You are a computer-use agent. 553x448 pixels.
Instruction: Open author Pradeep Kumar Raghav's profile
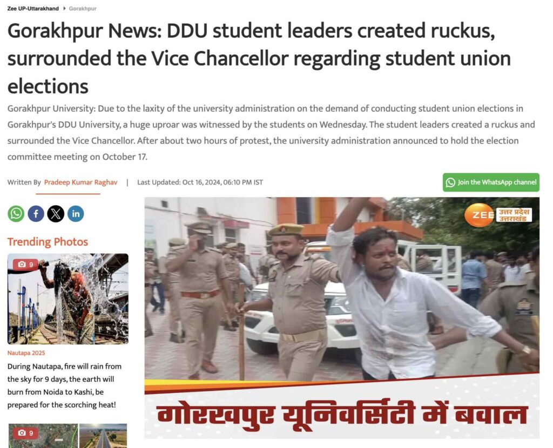tap(80, 182)
